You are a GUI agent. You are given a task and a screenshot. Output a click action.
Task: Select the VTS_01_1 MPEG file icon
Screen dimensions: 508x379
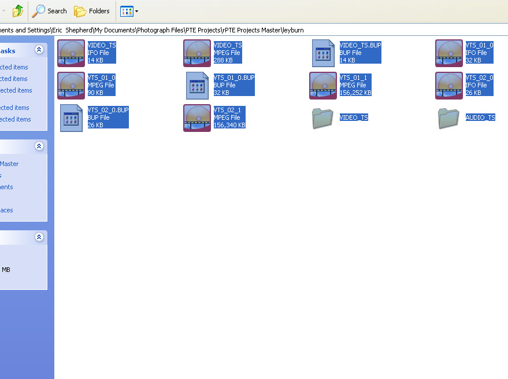point(323,86)
